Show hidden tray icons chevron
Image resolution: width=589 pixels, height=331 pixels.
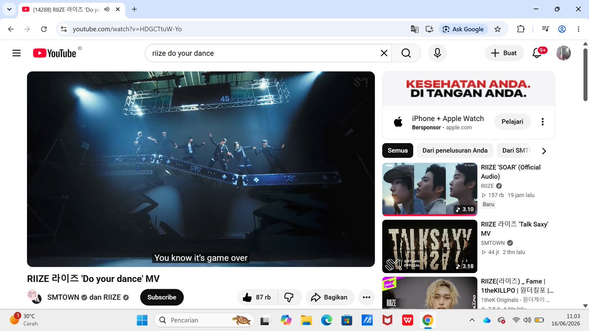point(472,320)
